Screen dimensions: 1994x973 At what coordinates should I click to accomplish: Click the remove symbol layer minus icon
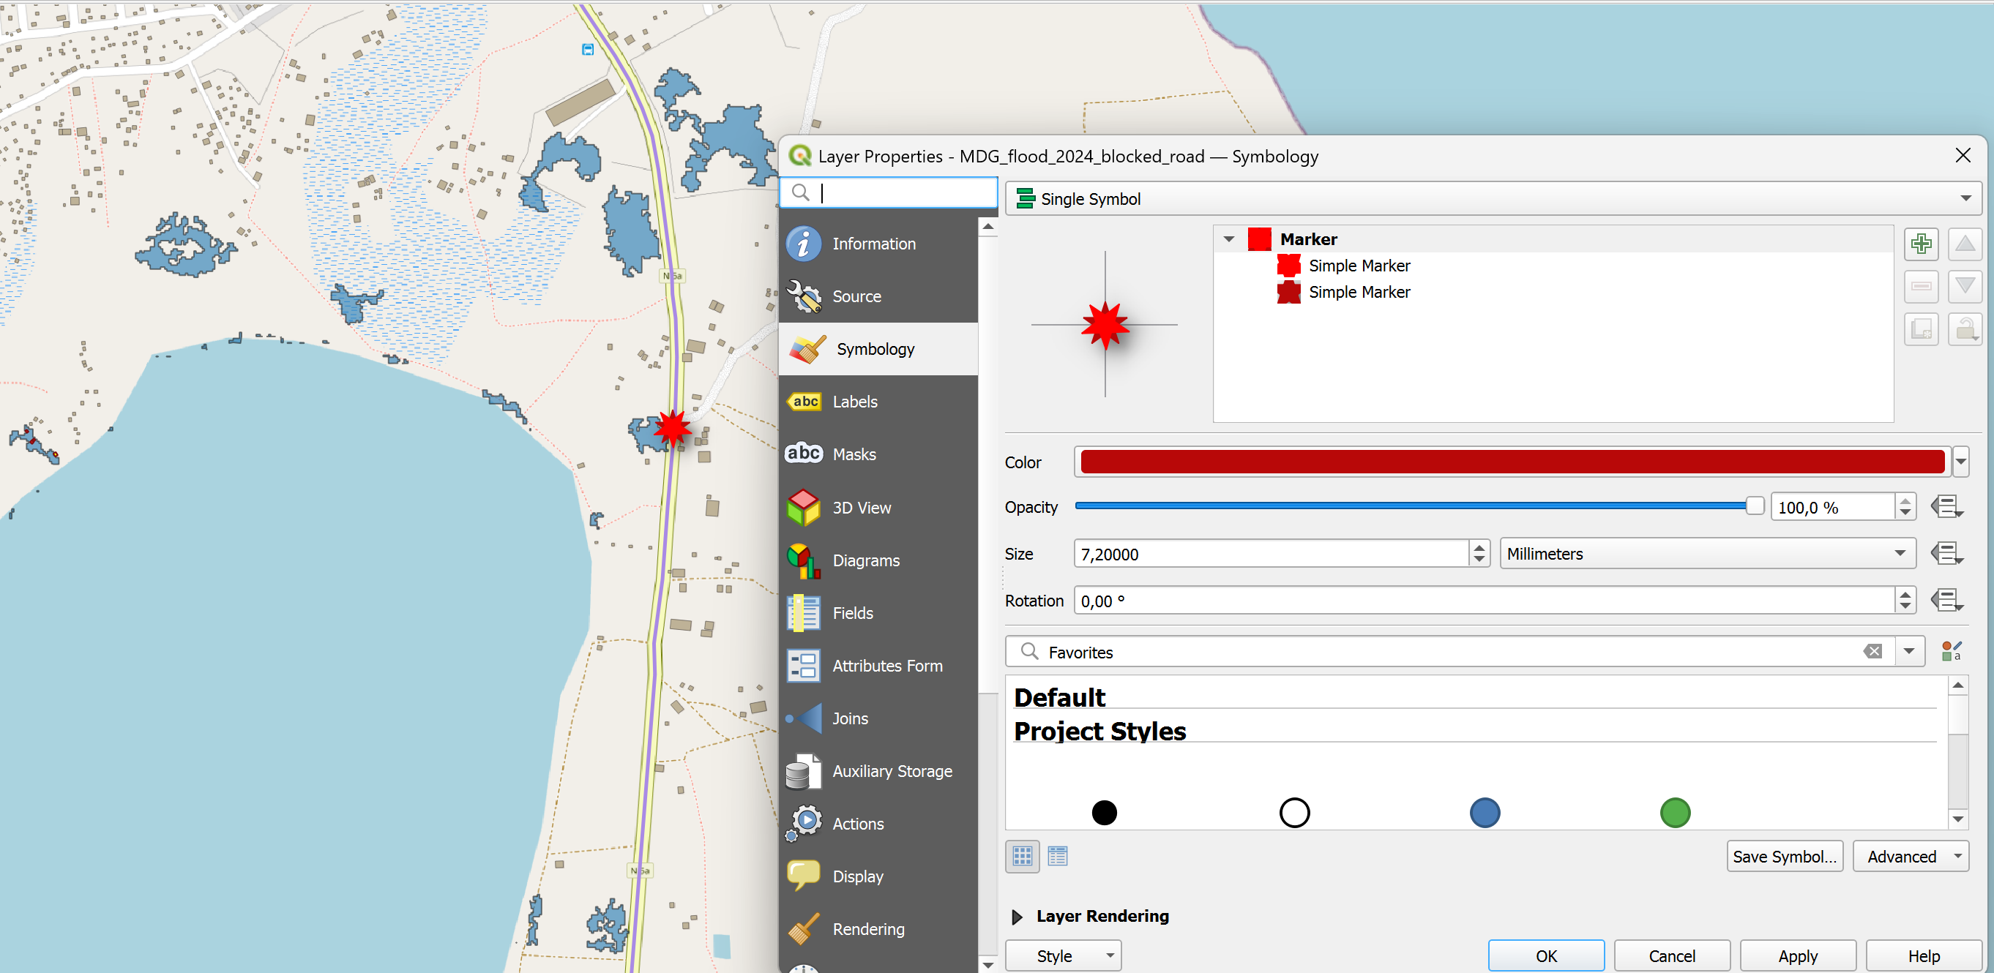click(1921, 286)
